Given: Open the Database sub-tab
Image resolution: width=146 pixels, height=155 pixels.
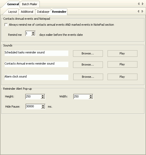Looking at the screenshot, I should pos(43,12).
